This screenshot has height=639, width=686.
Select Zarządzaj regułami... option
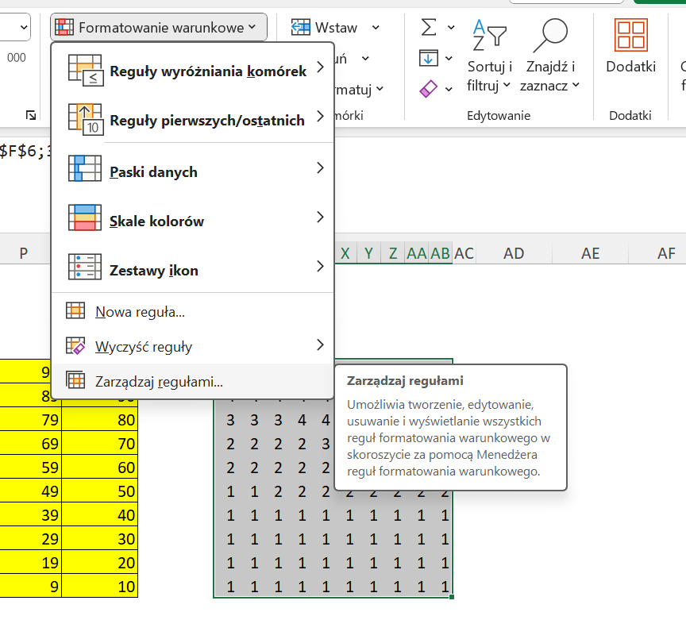(159, 382)
